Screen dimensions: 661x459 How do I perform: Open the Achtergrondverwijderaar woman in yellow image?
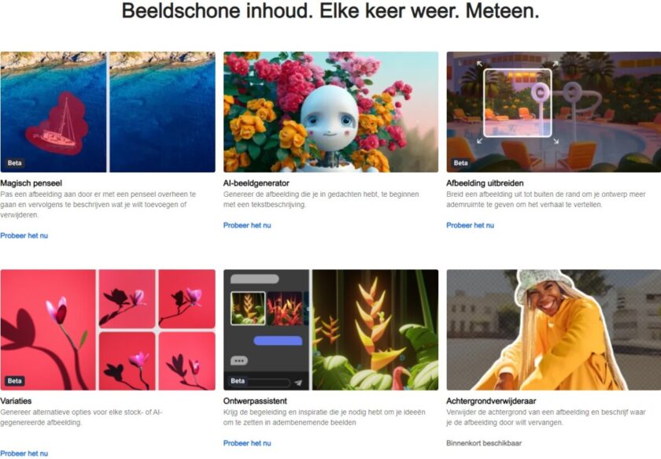pyautogui.click(x=553, y=329)
